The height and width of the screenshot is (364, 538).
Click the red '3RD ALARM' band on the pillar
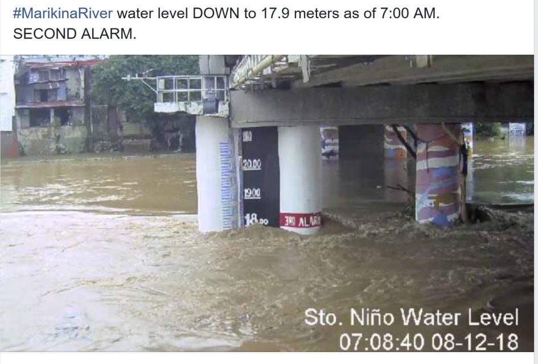click(301, 220)
